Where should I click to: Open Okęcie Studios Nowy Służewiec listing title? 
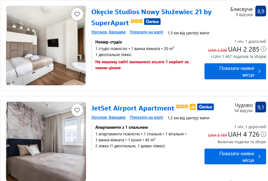click(151, 12)
